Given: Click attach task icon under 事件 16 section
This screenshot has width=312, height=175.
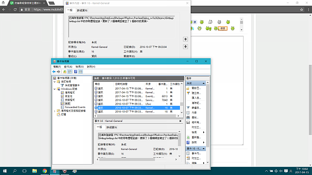Looking at the screenshot, I should click(188, 158).
